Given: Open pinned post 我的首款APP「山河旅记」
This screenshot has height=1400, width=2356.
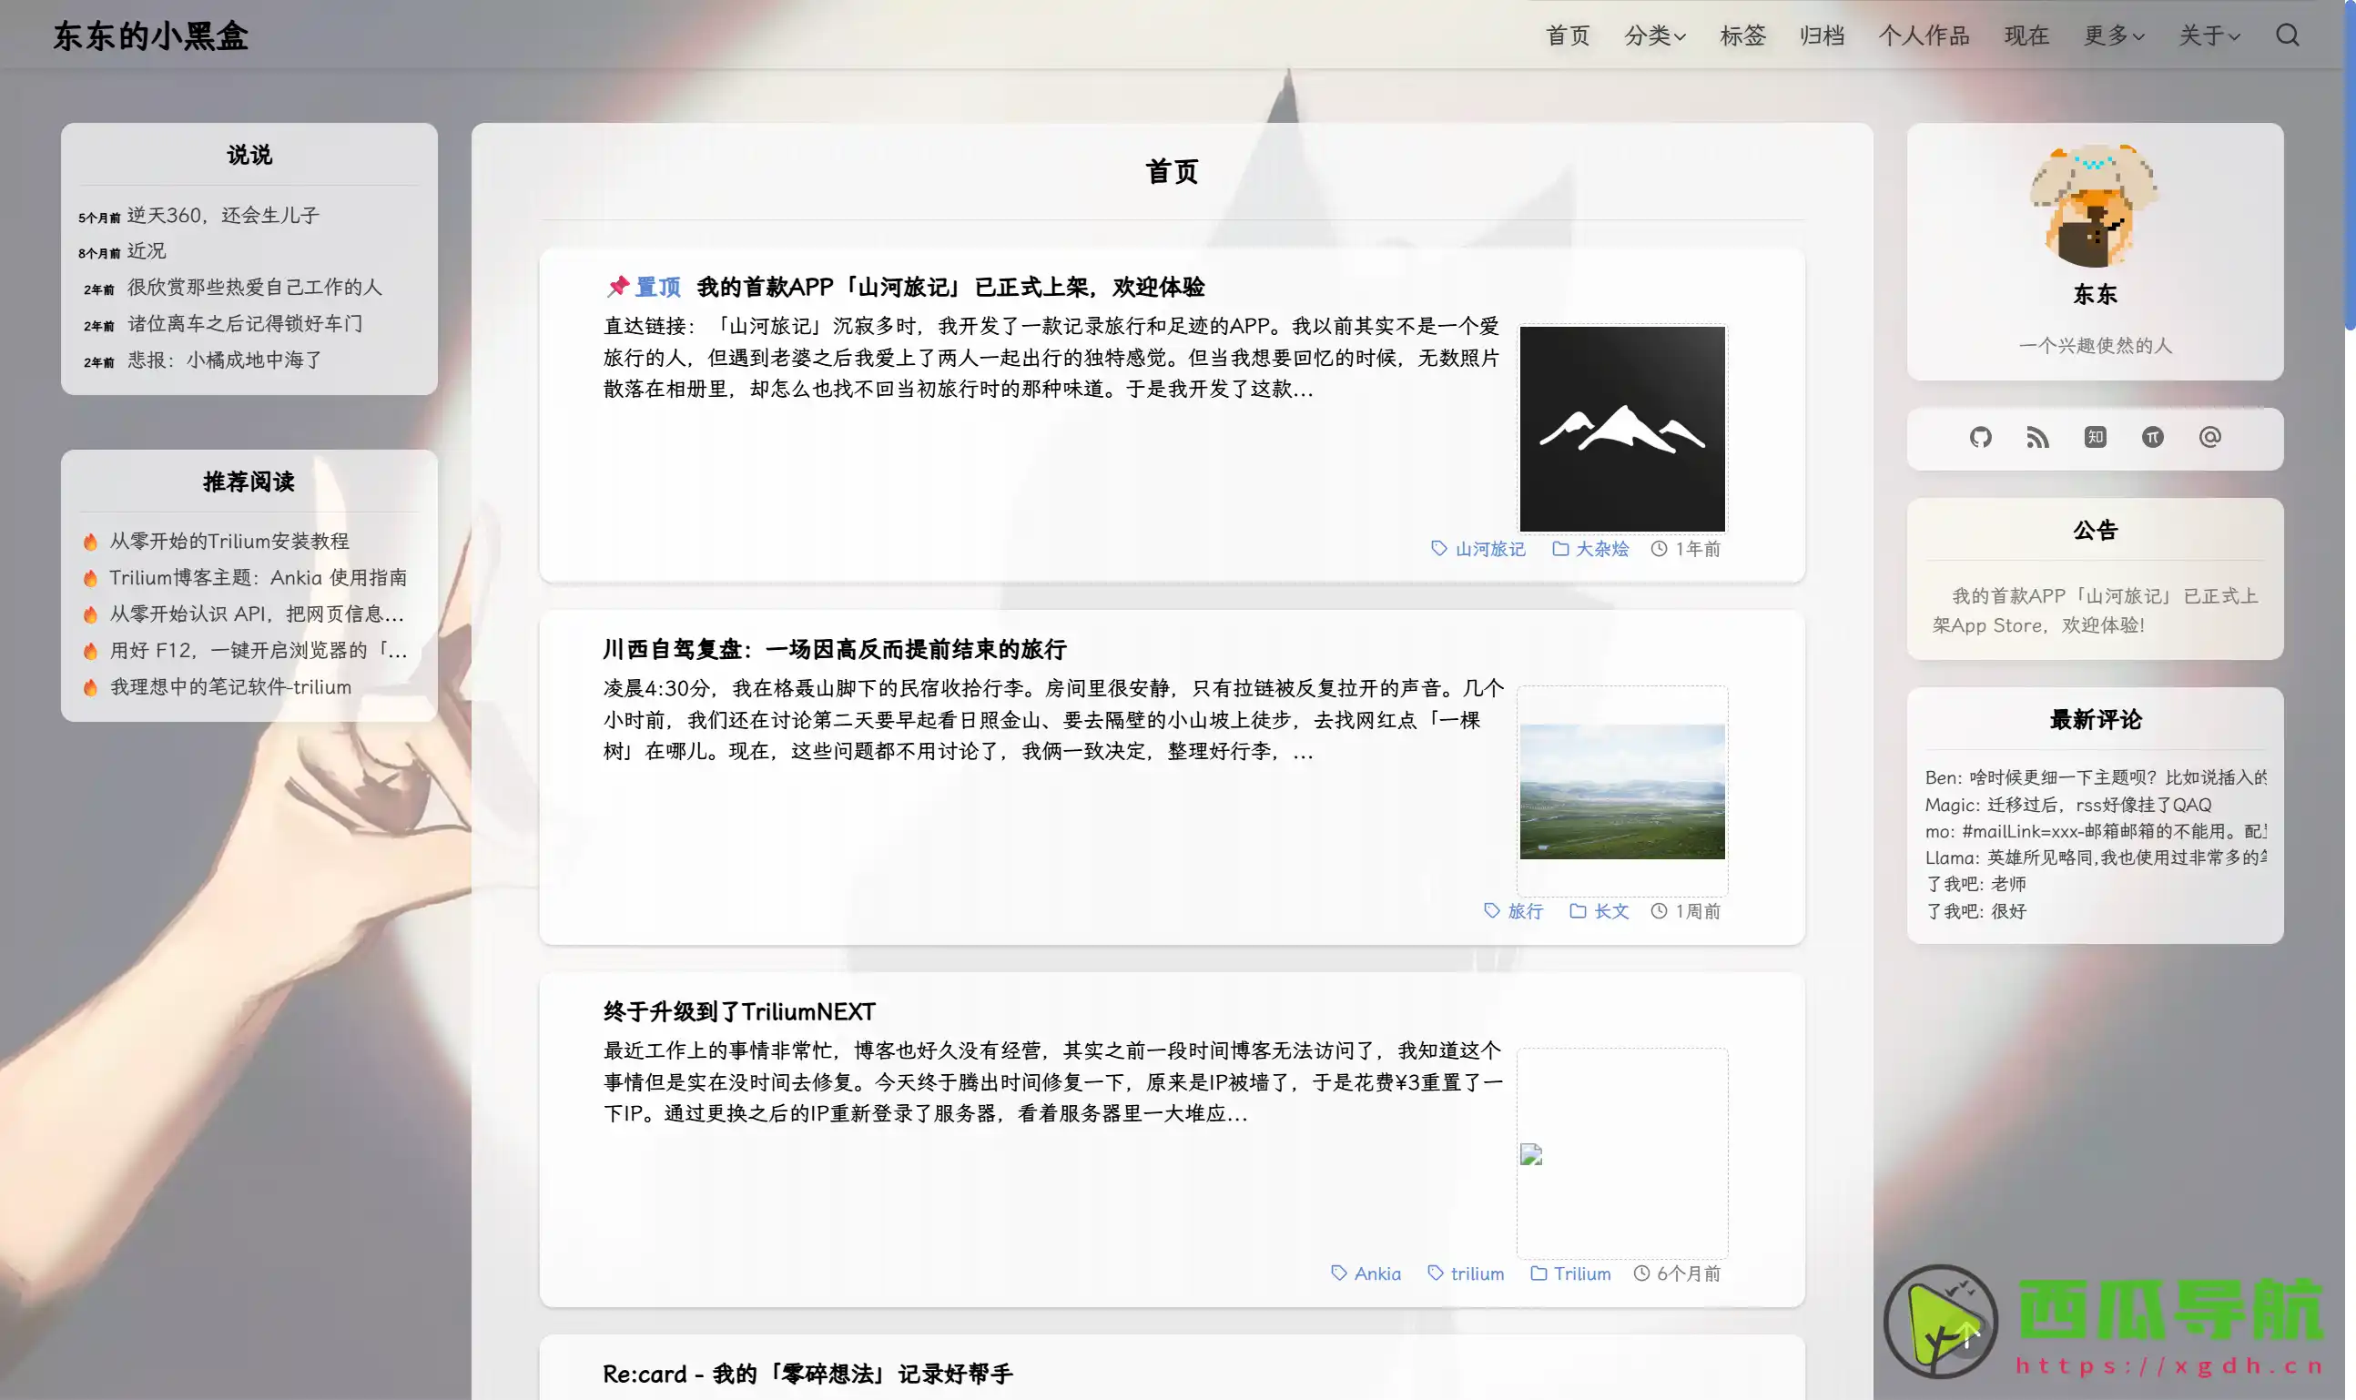Looking at the screenshot, I should (x=950, y=287).
